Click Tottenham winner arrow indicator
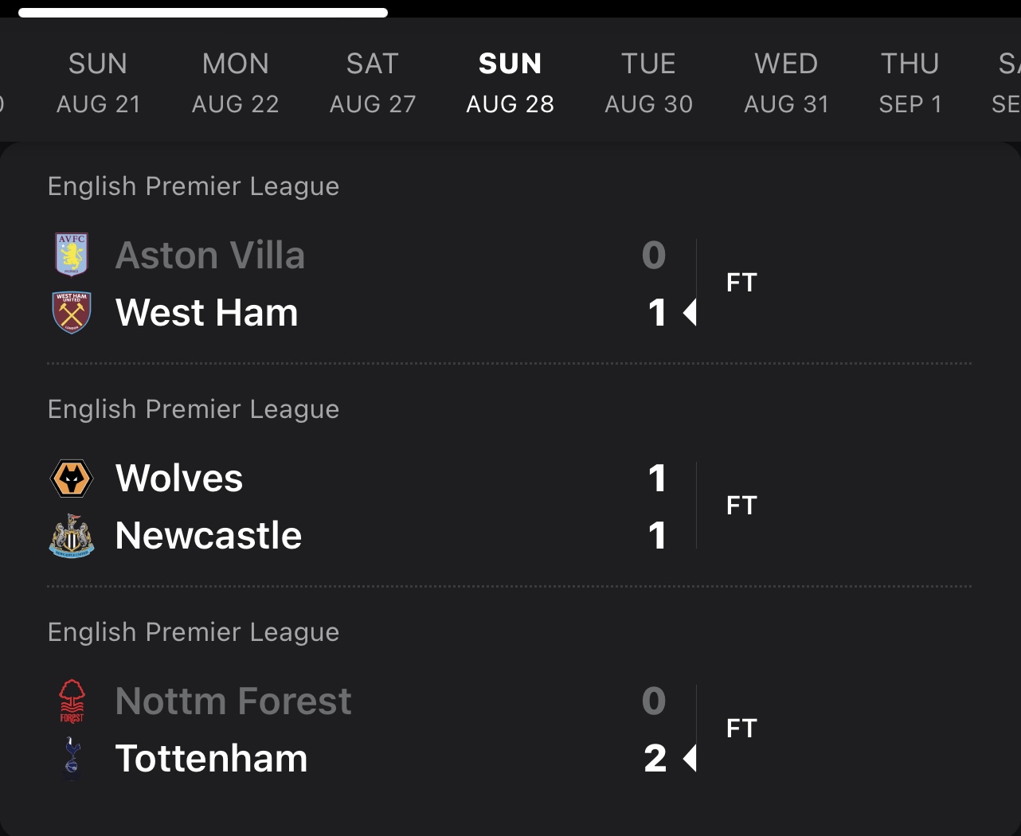This screenshot has height=836, width=1021. (690, 758)
